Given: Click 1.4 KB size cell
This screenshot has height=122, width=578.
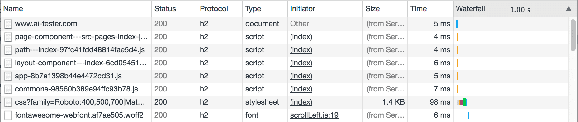Looking at the screenshot, I should tap(393, 102).
